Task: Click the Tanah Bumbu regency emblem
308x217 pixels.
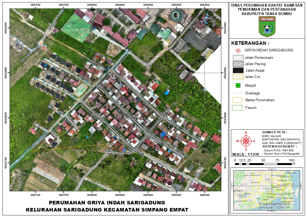Action: 267,27
